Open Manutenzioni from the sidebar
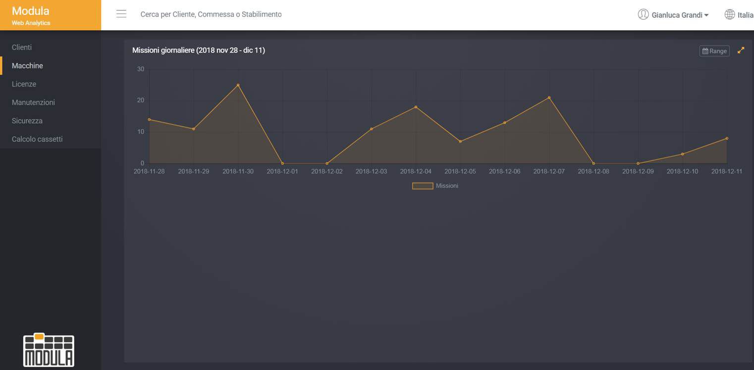This screenshot has height=370, width=754. (x=33, y=102)
